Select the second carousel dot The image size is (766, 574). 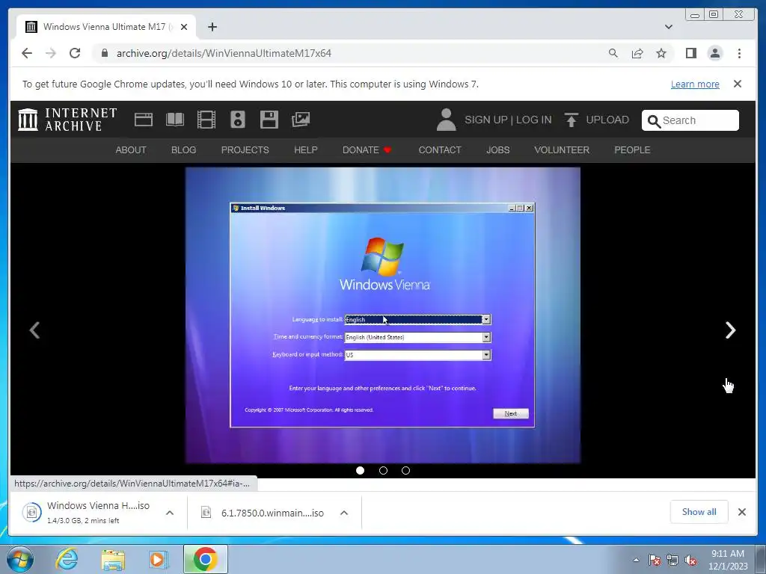[383, 471]
